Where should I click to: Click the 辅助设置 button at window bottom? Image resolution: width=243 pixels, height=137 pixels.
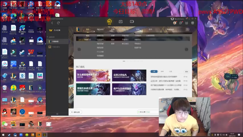point(76,112)
